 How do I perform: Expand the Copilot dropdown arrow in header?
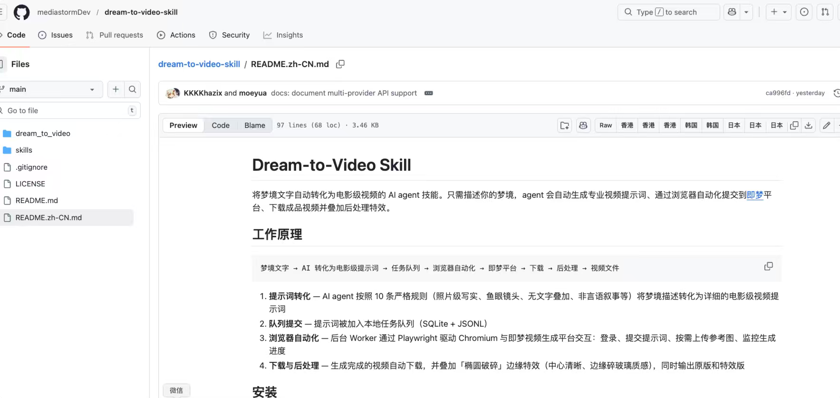point(747,12)
